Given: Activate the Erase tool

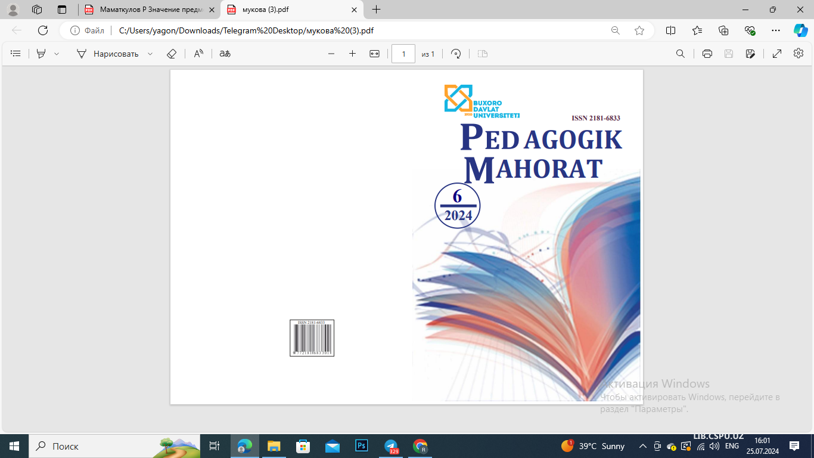Looking at the screenshot, I should (x=172, y=54).
